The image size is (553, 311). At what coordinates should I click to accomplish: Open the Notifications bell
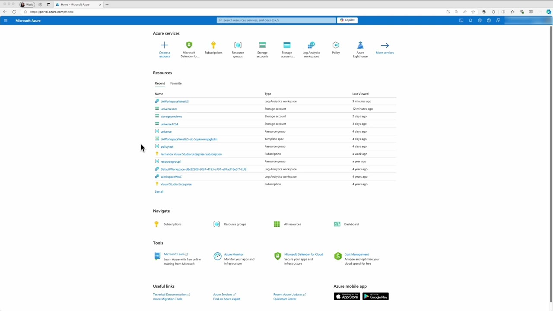tap(470, 20)
